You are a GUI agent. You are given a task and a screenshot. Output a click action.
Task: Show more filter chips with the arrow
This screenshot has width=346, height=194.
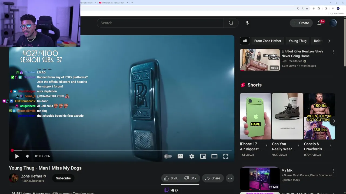click(x=329, y=41)
